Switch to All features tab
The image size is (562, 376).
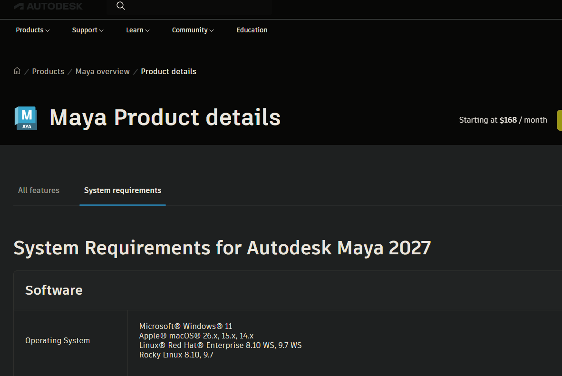point(39,190)
